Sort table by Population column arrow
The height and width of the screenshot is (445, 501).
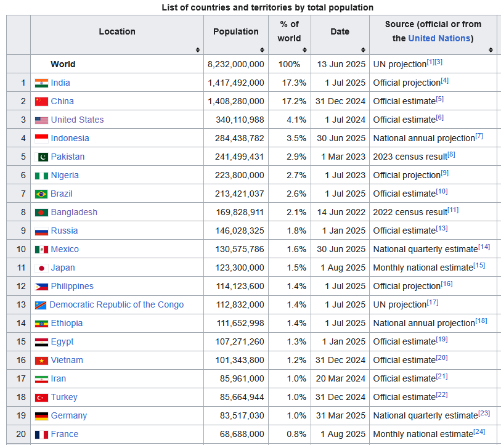tap(262, 50)
